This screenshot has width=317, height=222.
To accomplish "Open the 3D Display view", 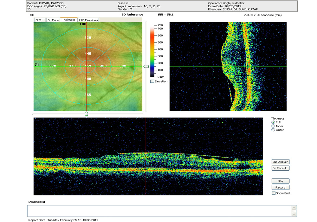I will (x=281, y=162).
